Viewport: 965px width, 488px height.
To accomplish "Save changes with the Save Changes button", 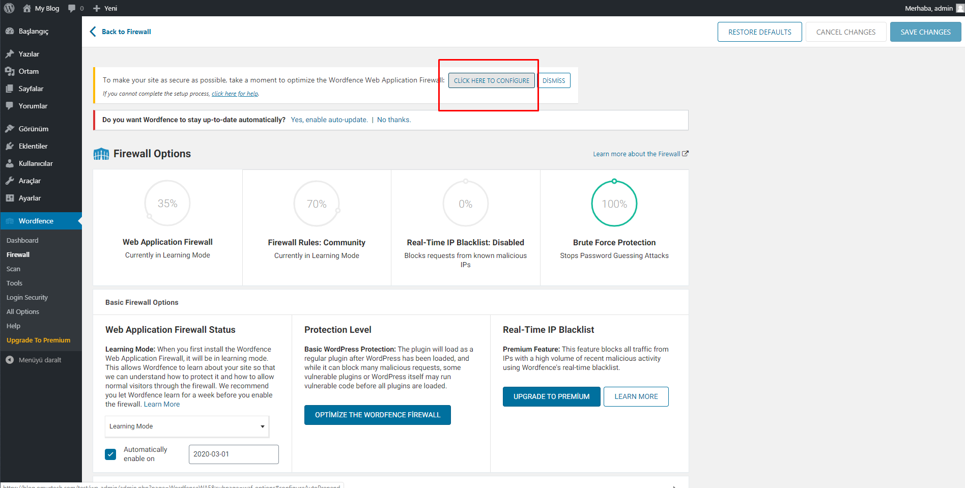I will click(x=925, y=32).
